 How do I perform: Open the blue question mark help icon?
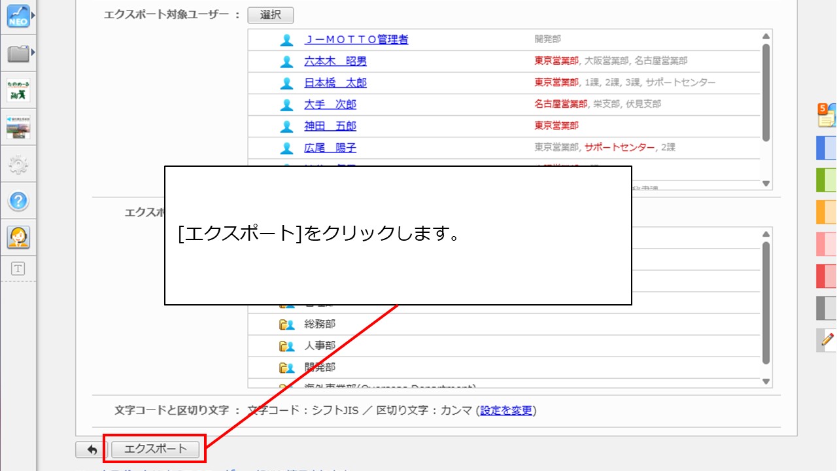[x=18, y=201]
